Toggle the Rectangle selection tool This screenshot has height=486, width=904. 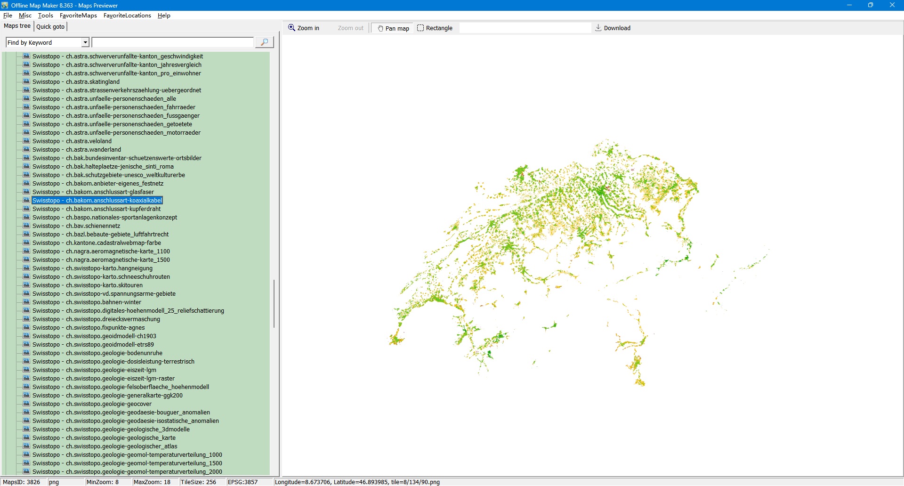tap(435, 28)
